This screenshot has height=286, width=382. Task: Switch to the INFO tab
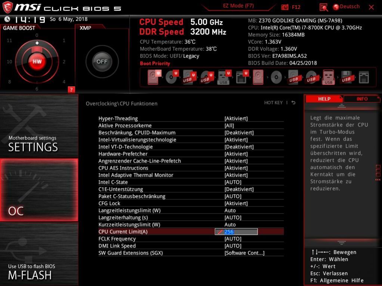point(362,99)
